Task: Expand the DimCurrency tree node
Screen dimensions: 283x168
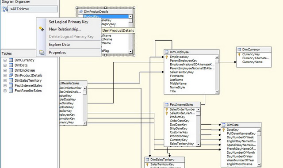Action: [5, 60]
